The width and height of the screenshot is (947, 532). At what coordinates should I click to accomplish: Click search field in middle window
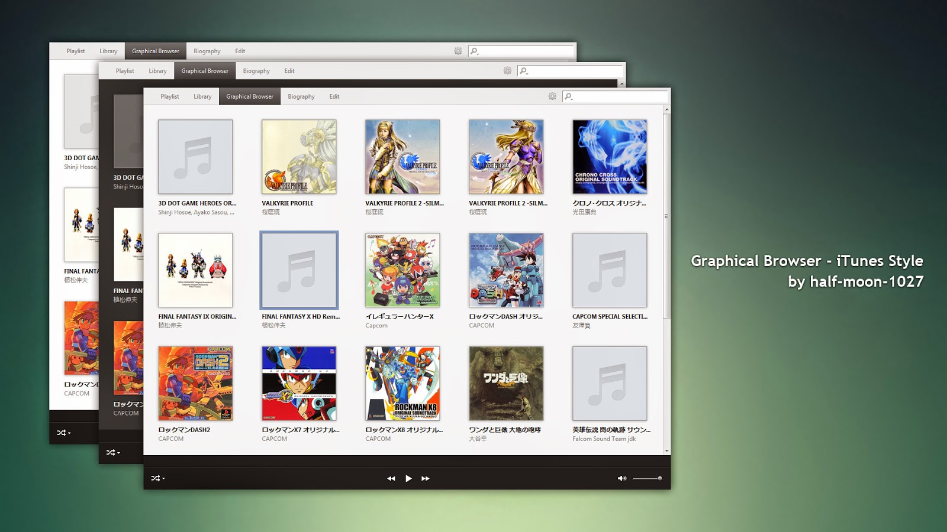click(x=571, y=71)
